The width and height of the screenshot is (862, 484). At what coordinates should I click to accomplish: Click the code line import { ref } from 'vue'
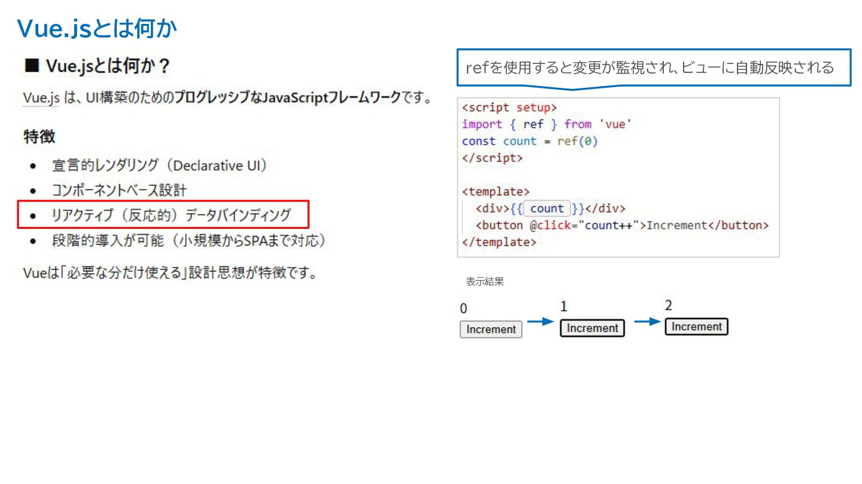click(547, 124)
